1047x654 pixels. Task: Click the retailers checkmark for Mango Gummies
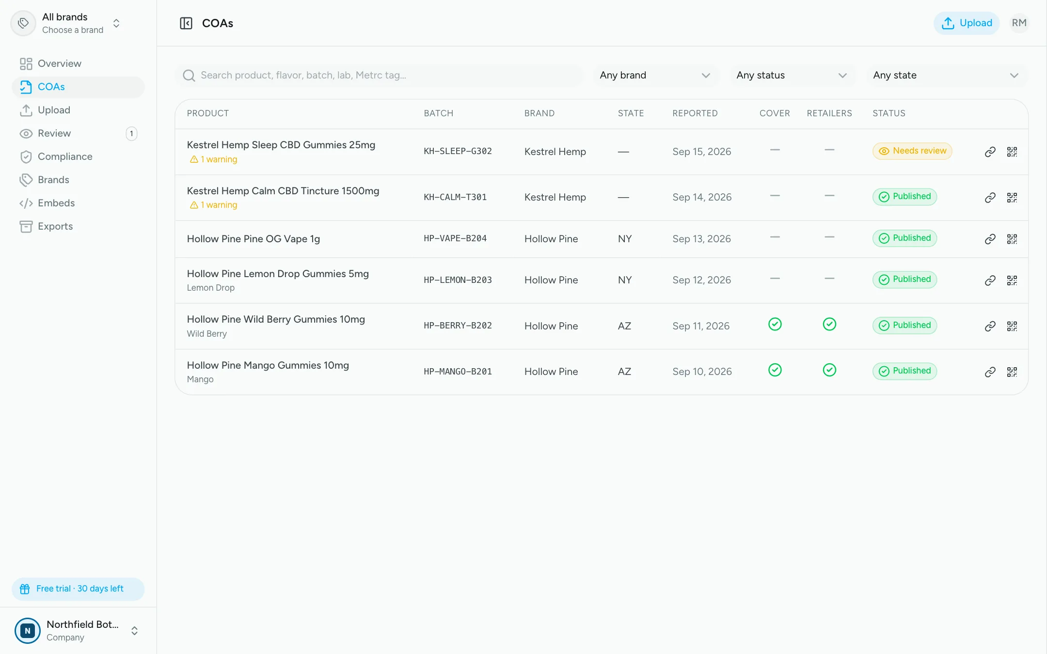coord(829,370)
